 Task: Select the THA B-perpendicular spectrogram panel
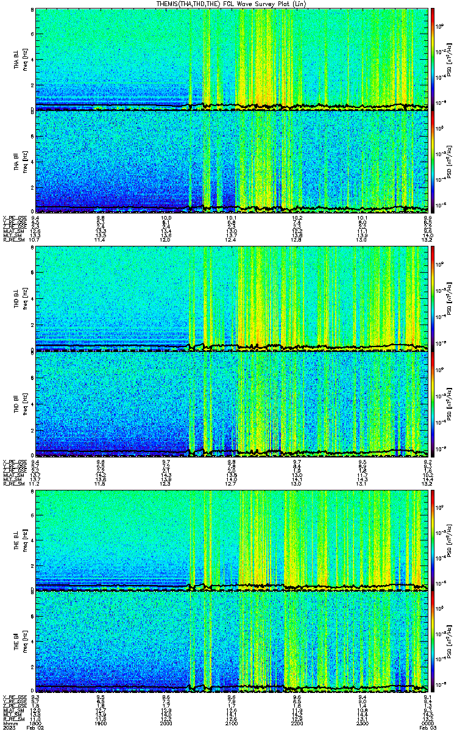click(x=232, y=59)
